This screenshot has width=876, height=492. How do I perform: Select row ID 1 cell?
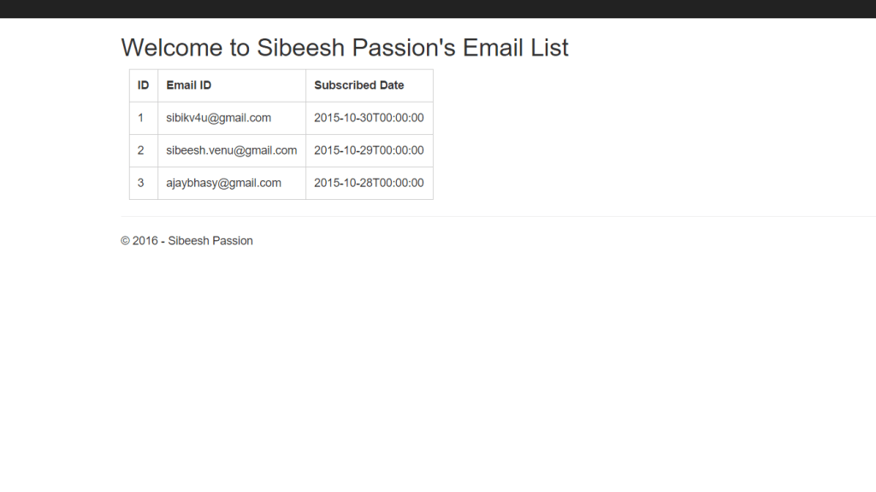144,118
